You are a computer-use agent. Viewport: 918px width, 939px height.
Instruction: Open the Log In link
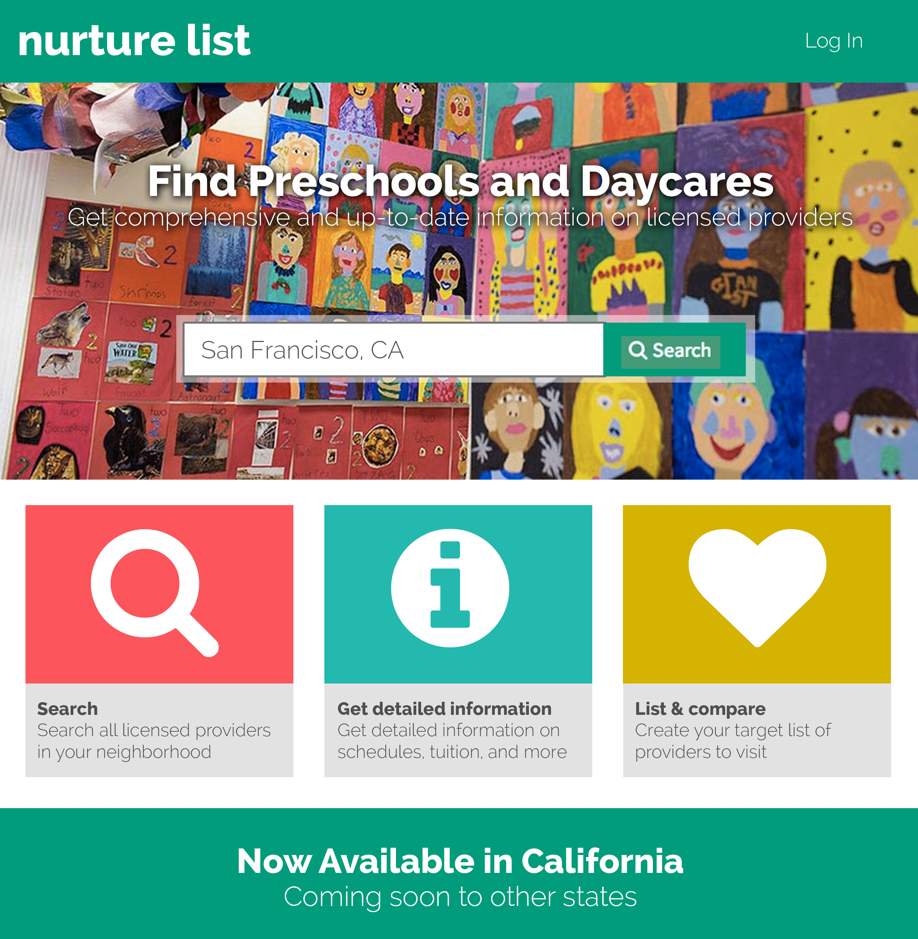click(x=834, y=41)
